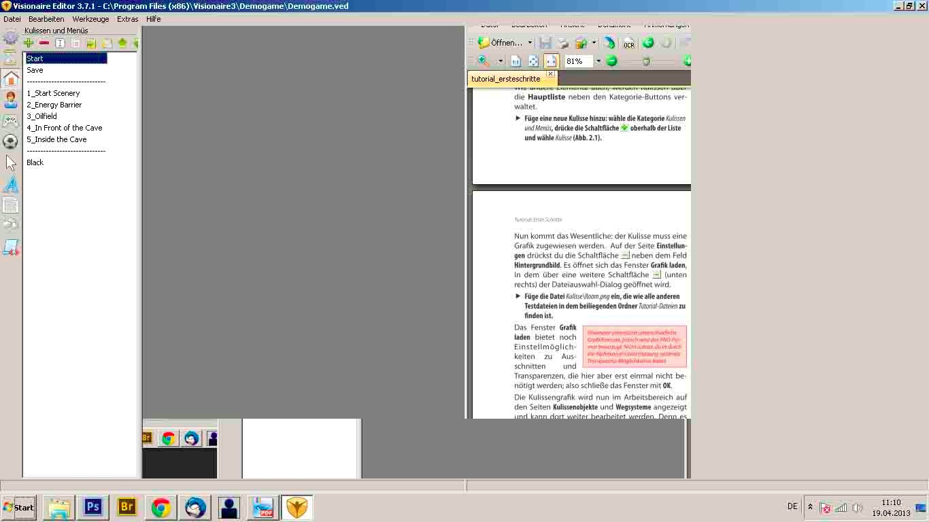
Task: Open the game properties gear category
Action: coord(10,37)
